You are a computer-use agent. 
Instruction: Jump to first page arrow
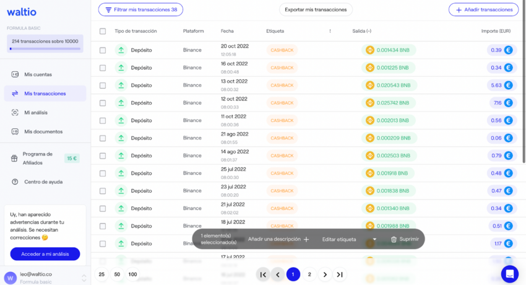click(263, 274)
